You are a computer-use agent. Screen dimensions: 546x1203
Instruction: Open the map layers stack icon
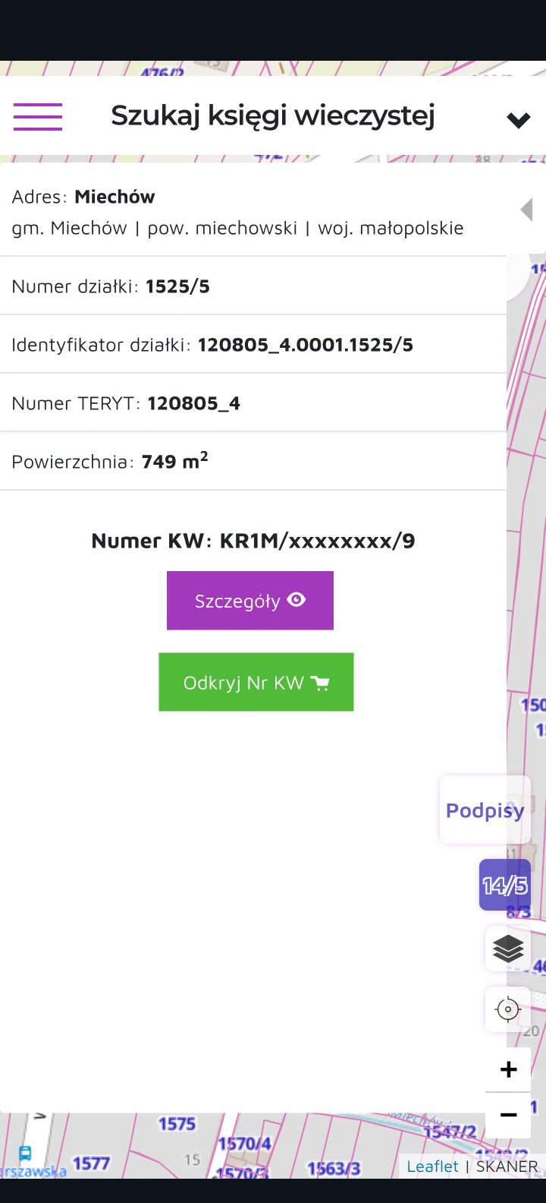click(x=508, y=949)
